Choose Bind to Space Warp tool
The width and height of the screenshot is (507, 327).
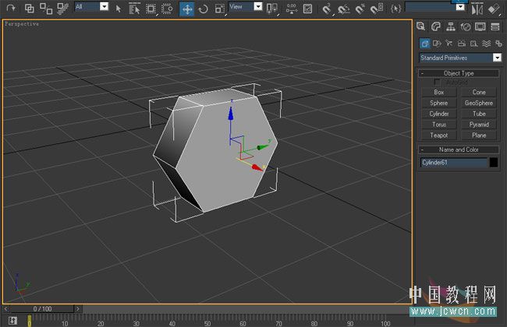62,8
